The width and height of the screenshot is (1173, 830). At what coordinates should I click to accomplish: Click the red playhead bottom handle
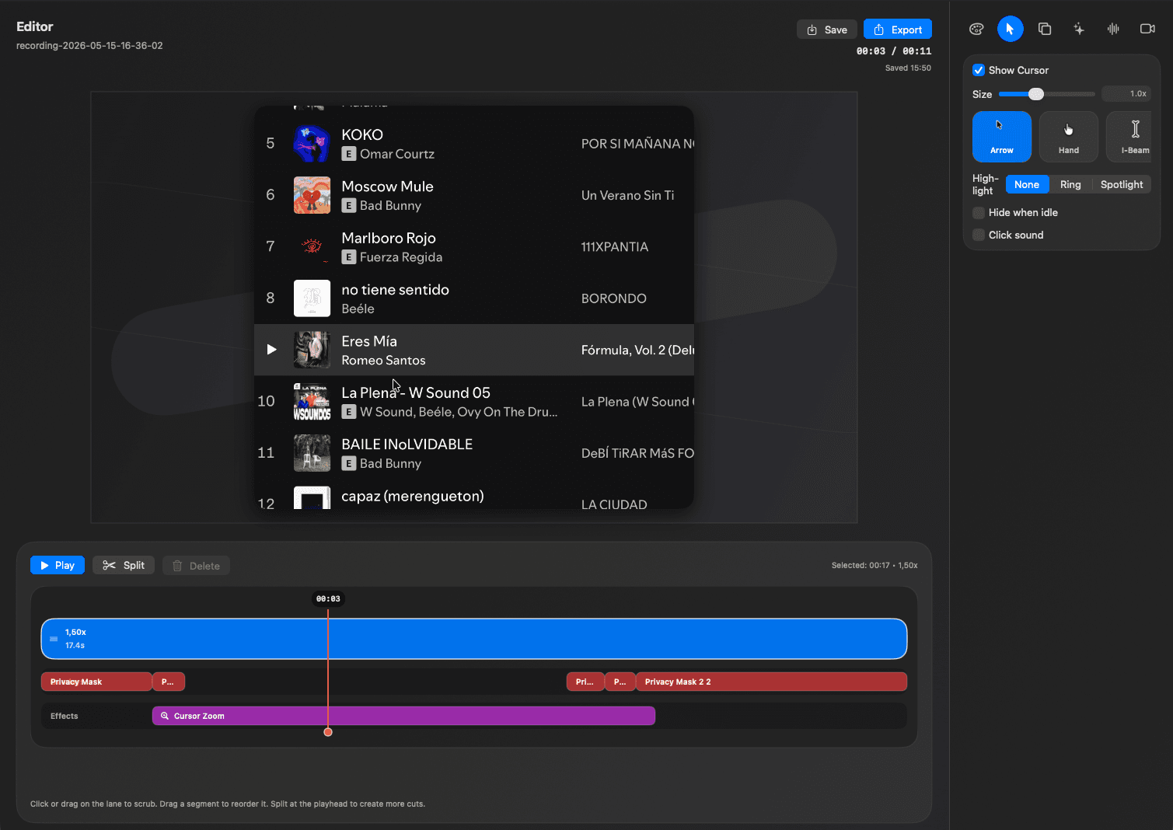pos(328,732)
